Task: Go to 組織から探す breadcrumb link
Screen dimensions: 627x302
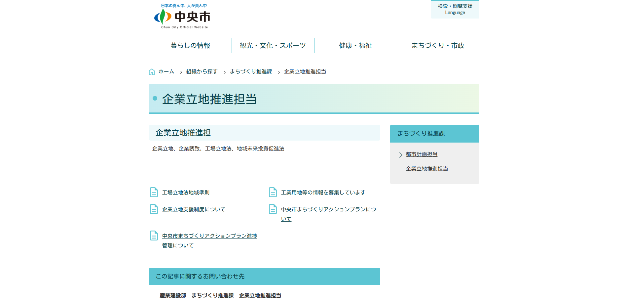Action: pyautogui.click(x=202, y=71)
